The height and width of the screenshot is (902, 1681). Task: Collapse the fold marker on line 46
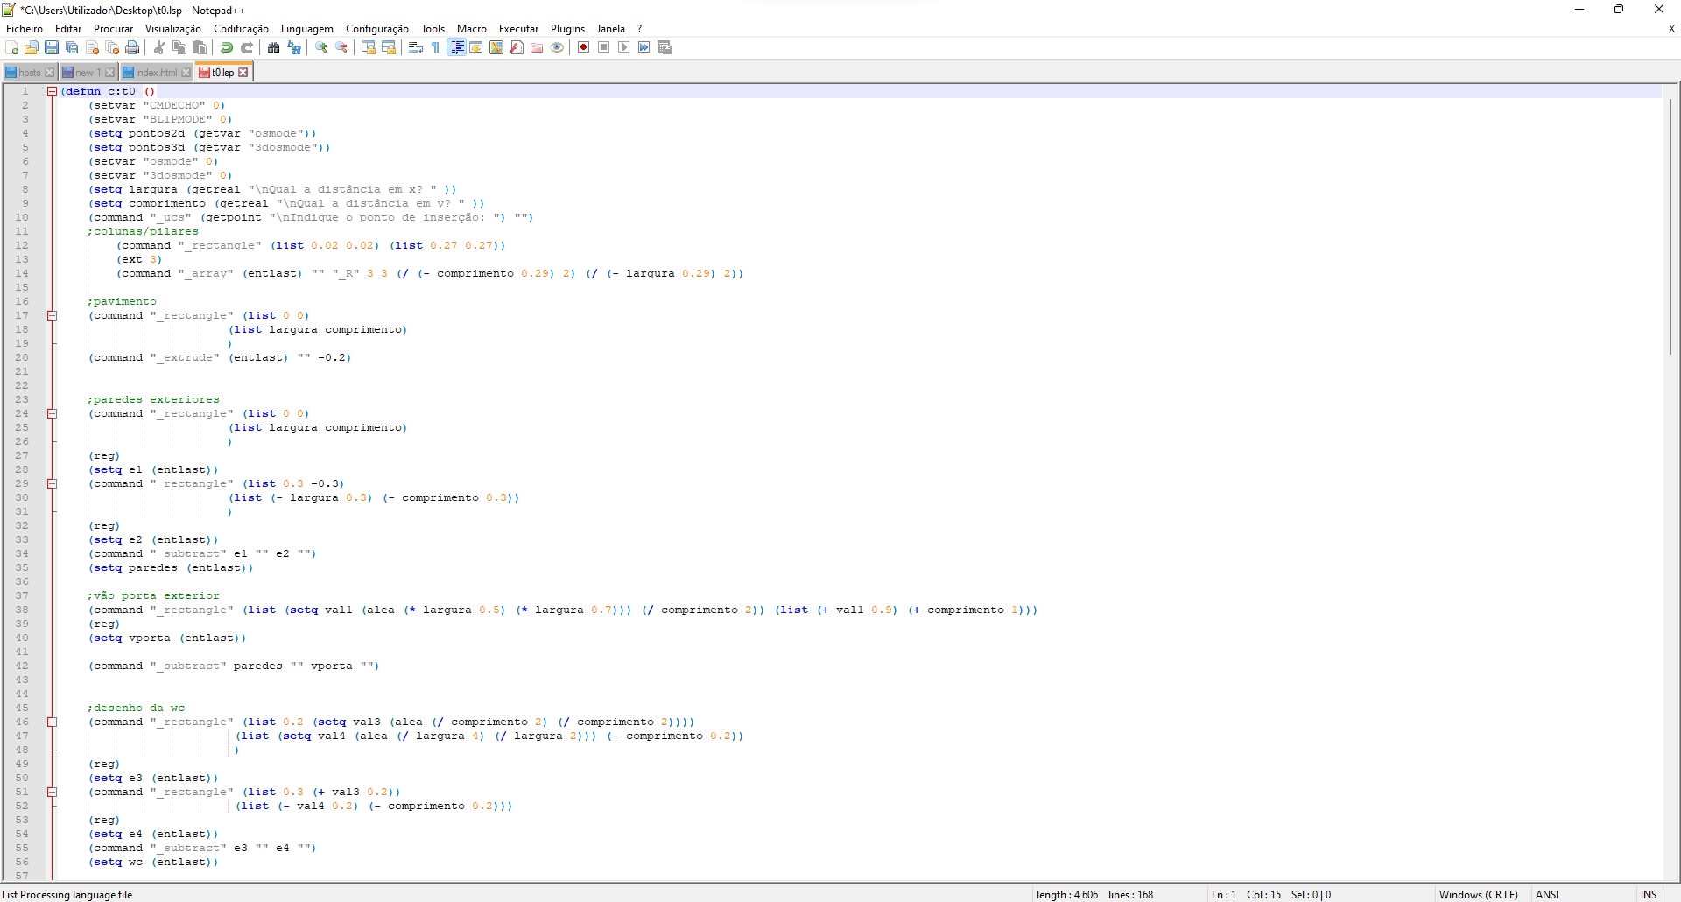click(53, 722)
